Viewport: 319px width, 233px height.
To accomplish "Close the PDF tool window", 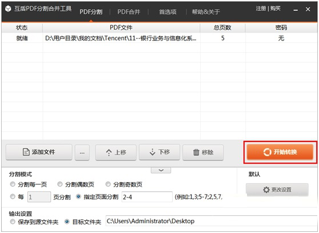I will 308,9.
